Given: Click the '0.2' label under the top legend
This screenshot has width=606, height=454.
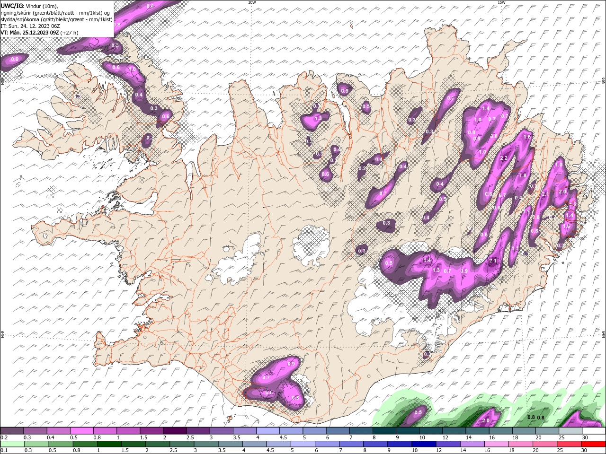Looking at the screenshot, I should (x=4, y=437).
